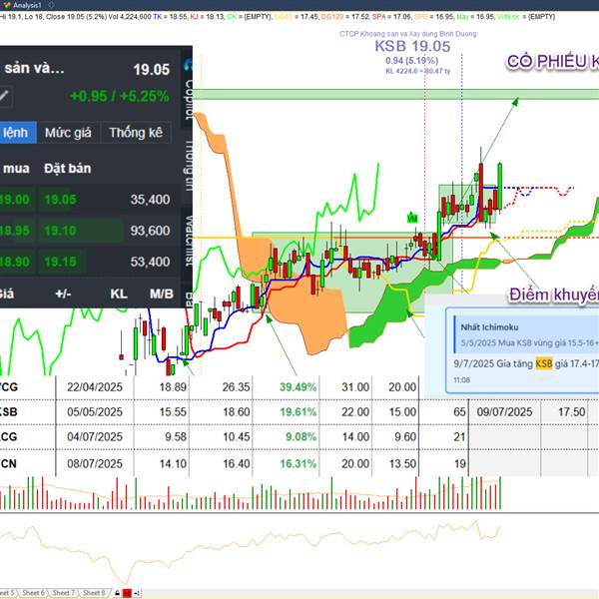This screenshot has height=599, width=599.
Task: Click the '+/-' column header
Action: 64,294
